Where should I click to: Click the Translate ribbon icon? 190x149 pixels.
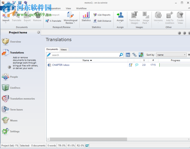[16, 15]
